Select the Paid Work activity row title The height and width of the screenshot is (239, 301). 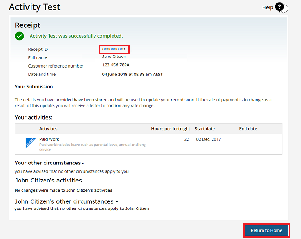(49, 139)
